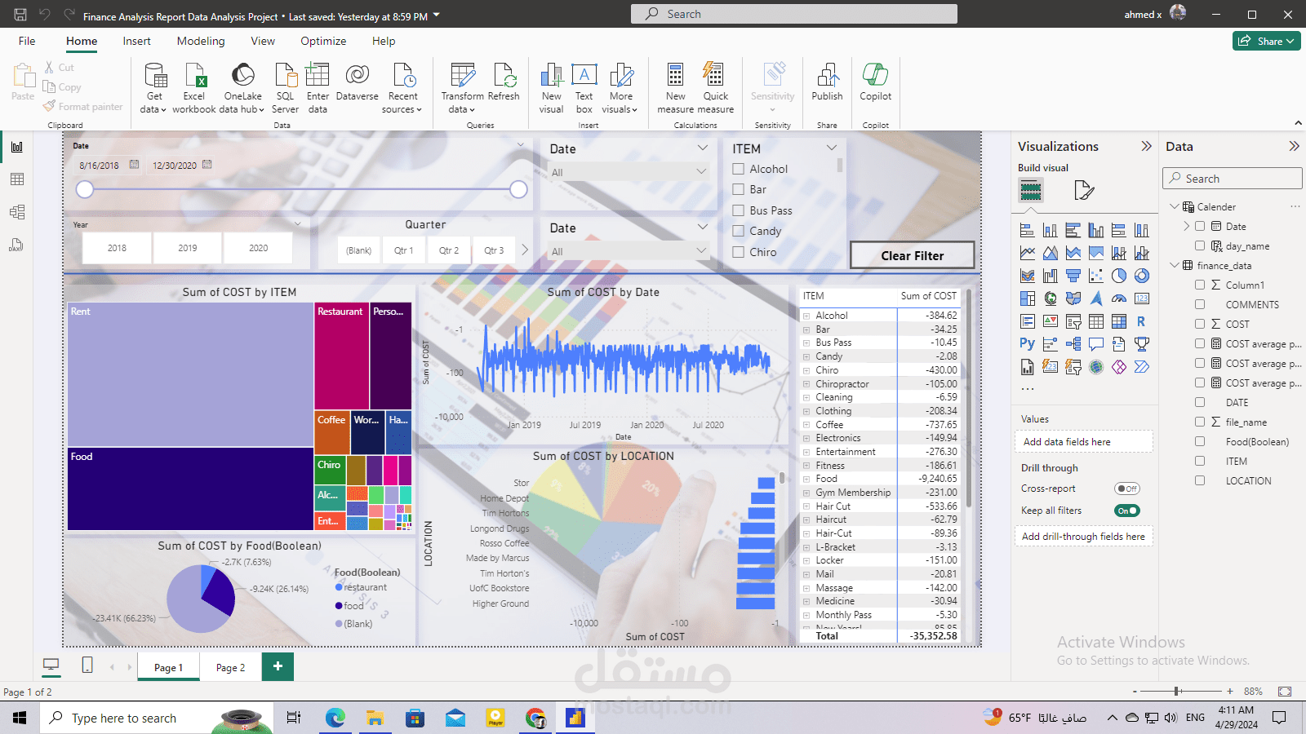Expand the Calender table in Data pane

coord(1175,206)
